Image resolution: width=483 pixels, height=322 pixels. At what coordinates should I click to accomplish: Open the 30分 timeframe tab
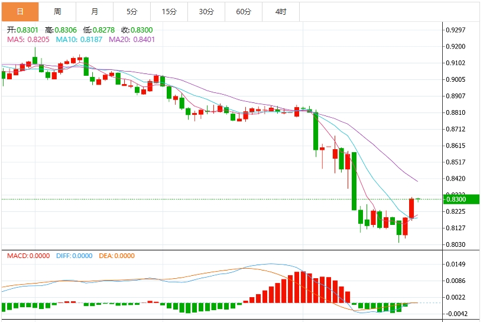click(206, 12)
